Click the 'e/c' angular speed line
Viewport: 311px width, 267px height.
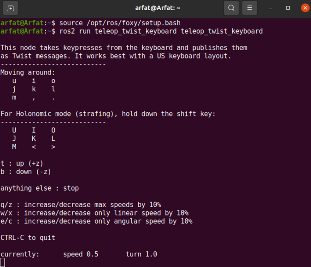click(96, 221)
